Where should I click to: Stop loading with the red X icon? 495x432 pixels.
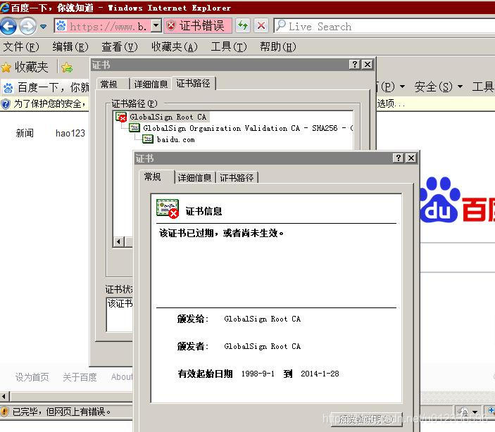(x=261, y=26)
